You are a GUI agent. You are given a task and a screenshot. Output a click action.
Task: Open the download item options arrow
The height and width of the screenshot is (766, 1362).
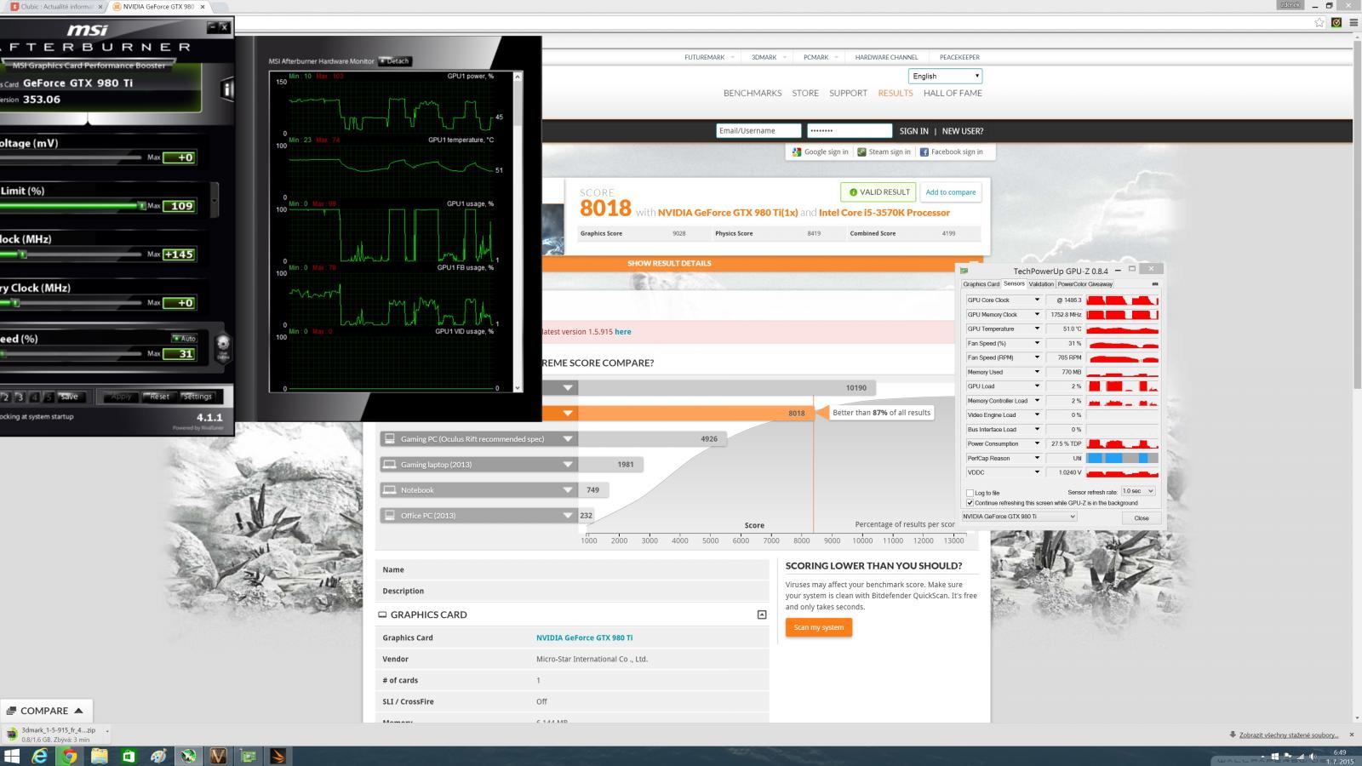click(x=107, y=731)
